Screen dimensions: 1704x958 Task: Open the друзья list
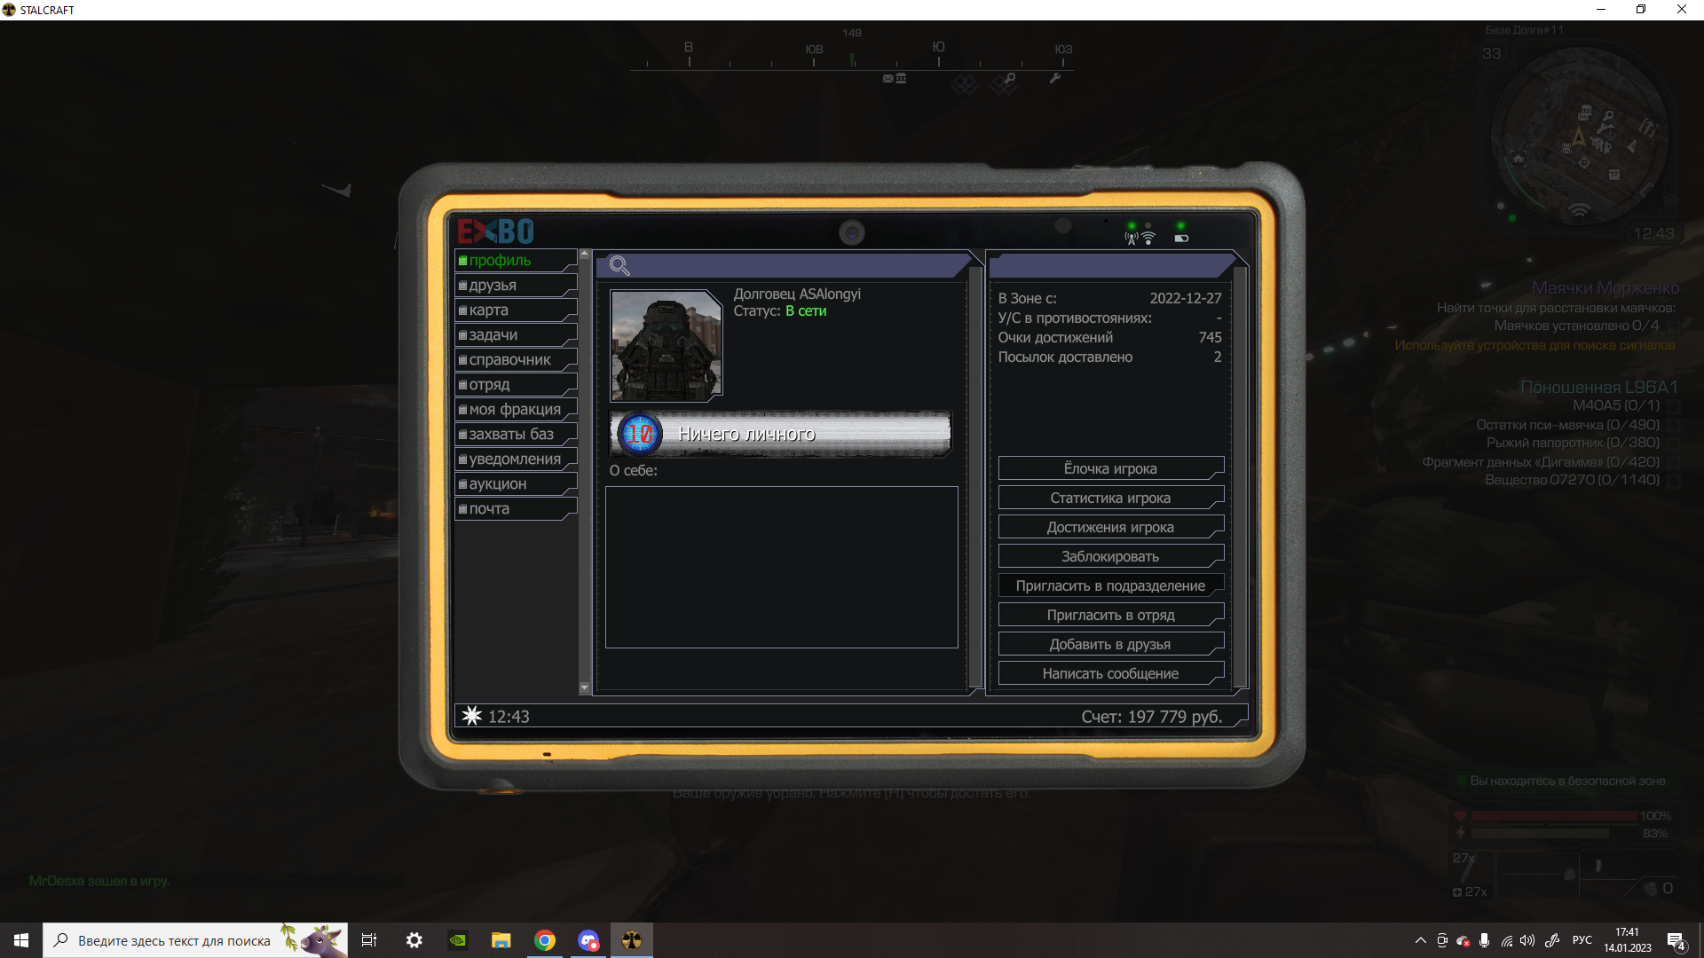516,285
